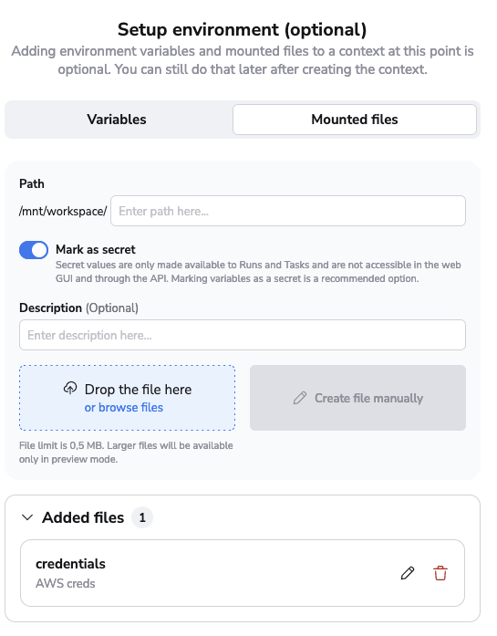Click the /mnt/workspace/ path prefix
The width and height of the screenshot is (497, 636).
(63, 212)
